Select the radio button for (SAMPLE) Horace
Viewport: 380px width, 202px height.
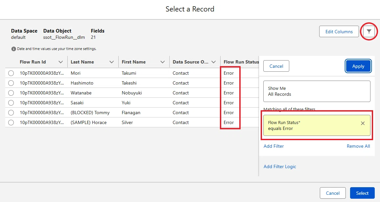coord(11,122)
